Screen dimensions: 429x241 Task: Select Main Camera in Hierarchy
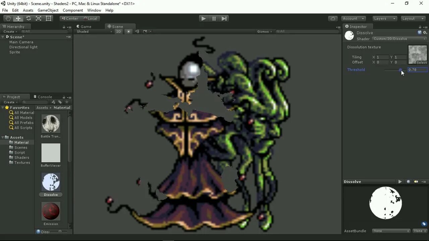point(21,42)
